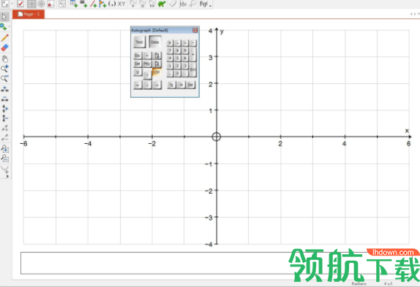Click the backspace arrow key beside Esc
The image size is (420, 287).
147,56
